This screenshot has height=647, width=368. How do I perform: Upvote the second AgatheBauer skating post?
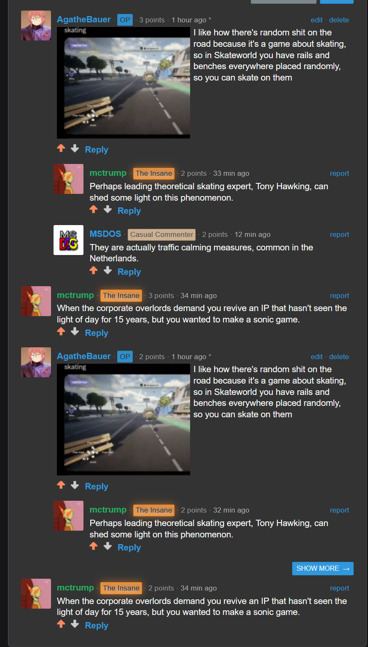pyautogui.click(x=61, y=485)
